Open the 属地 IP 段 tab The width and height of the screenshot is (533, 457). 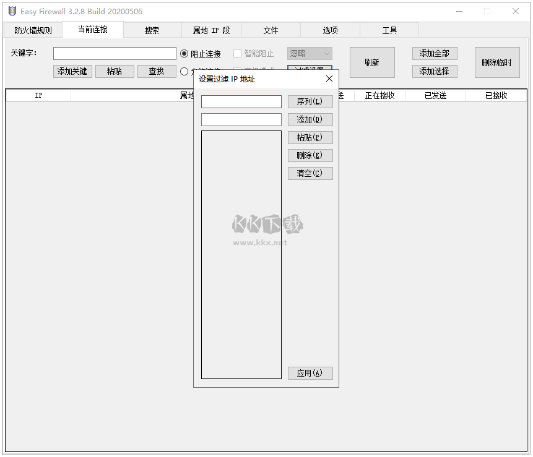(211, 30)
